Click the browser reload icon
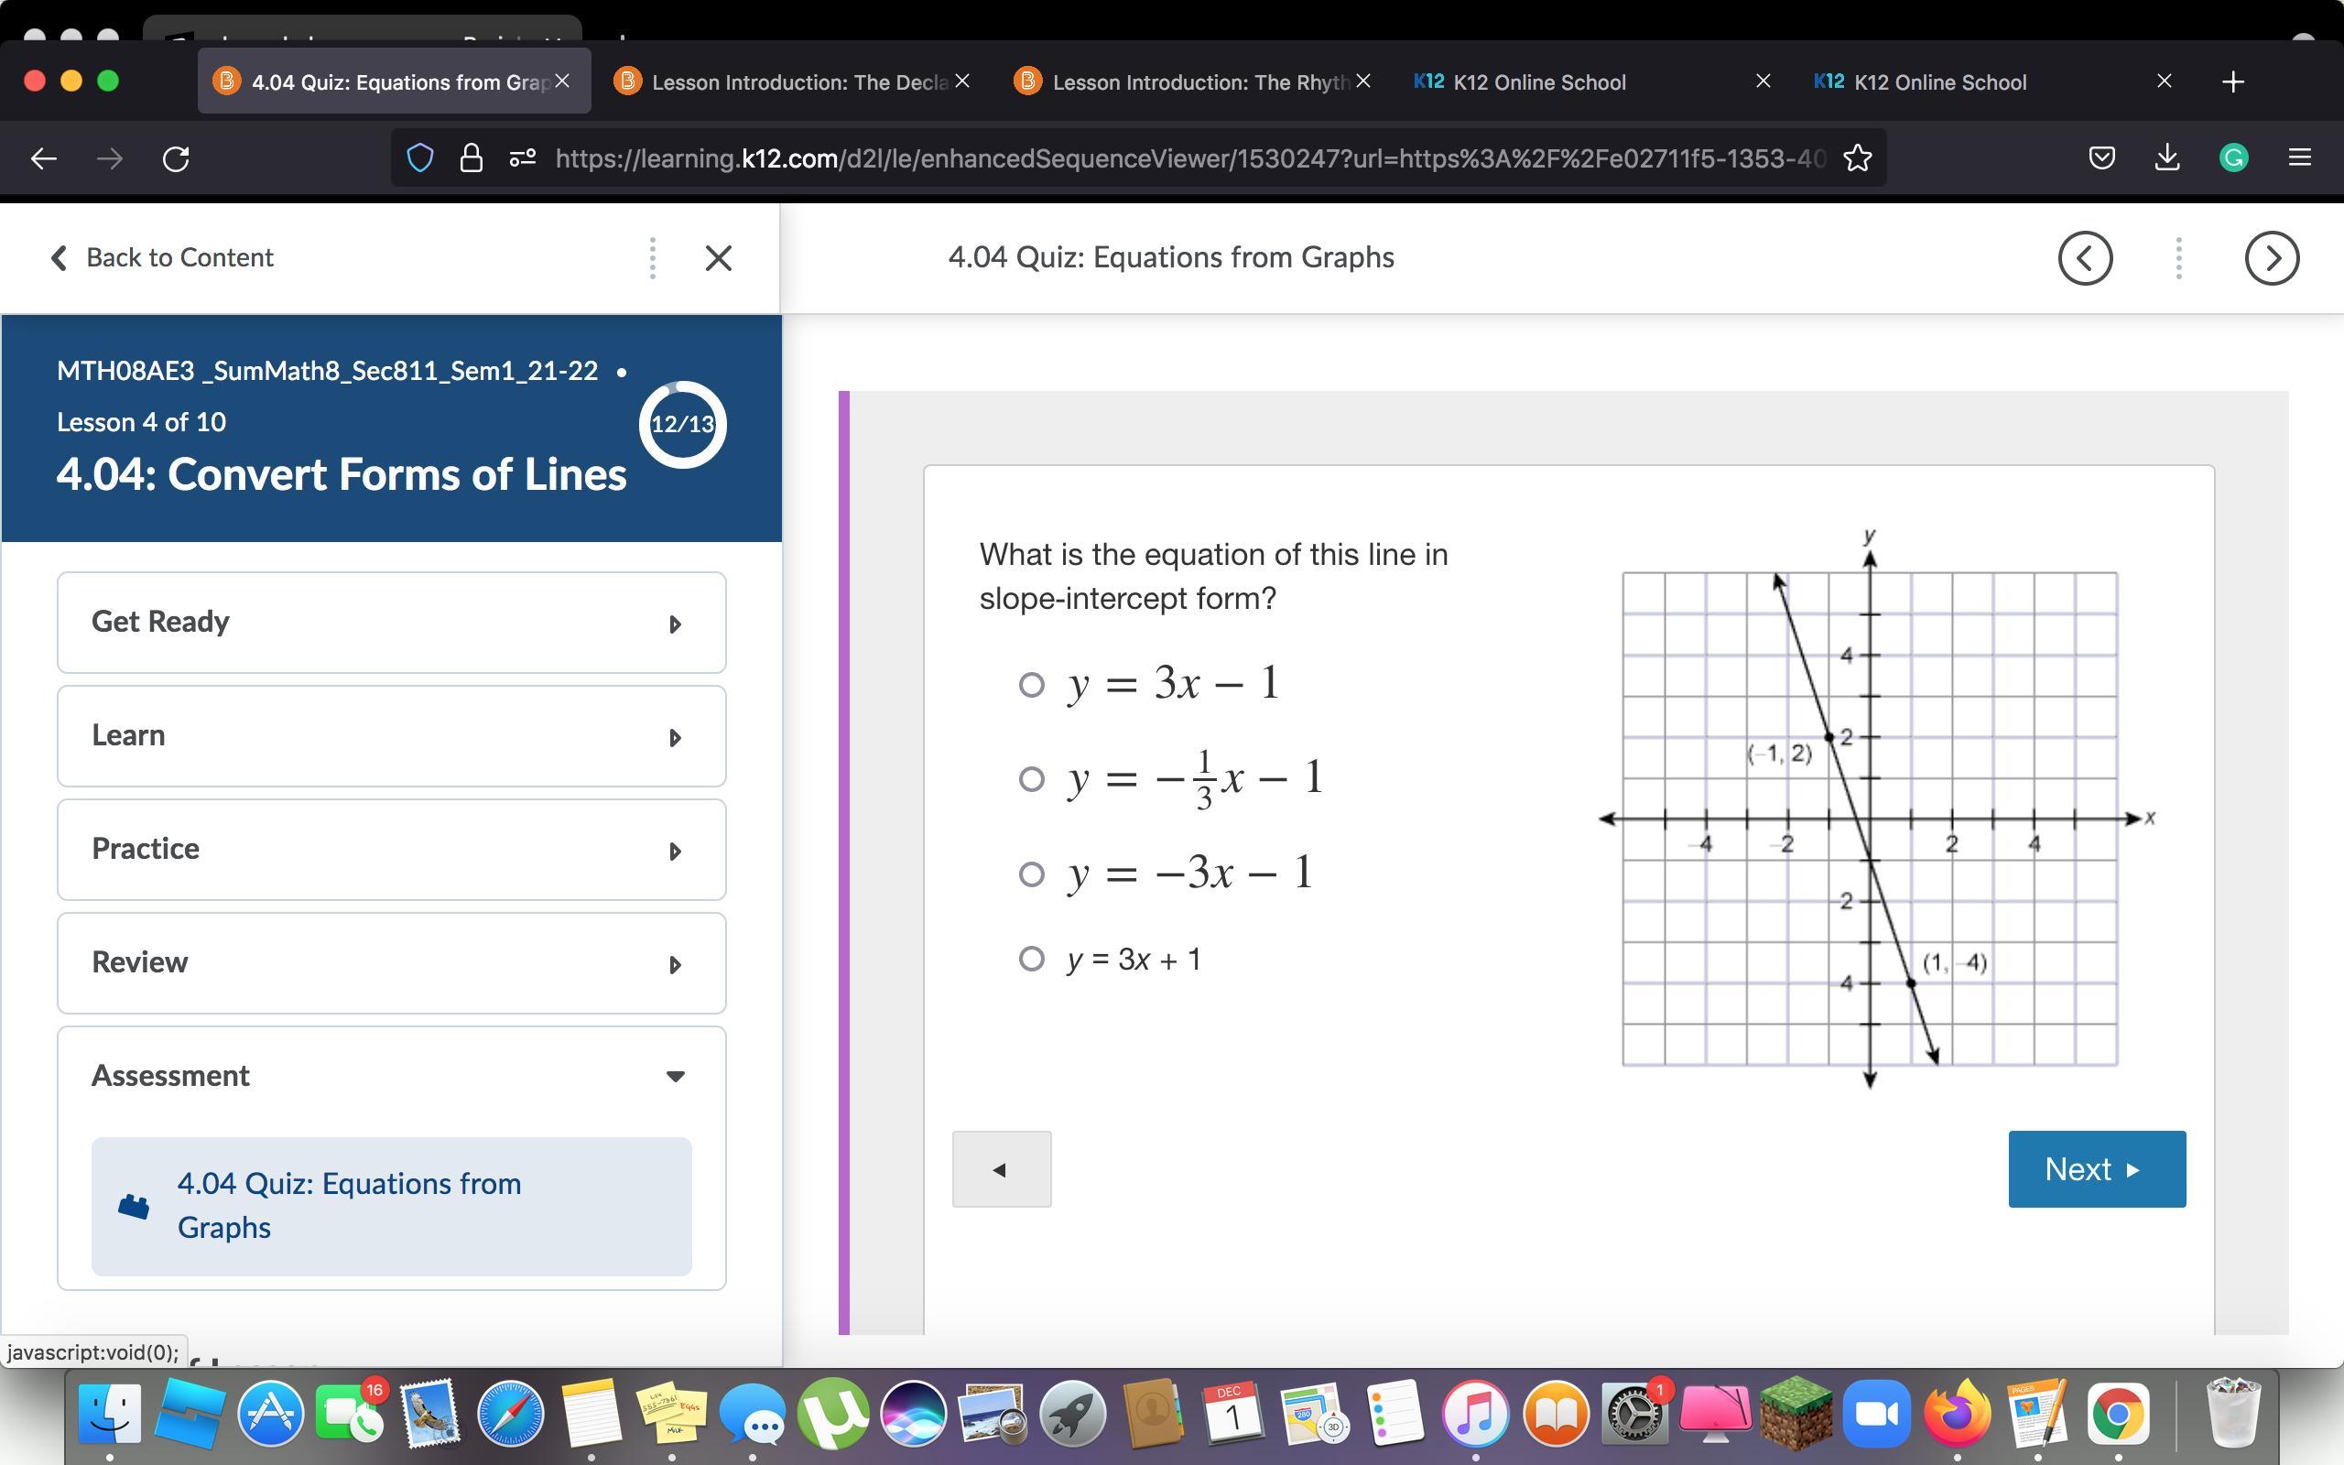 (175, 157)
